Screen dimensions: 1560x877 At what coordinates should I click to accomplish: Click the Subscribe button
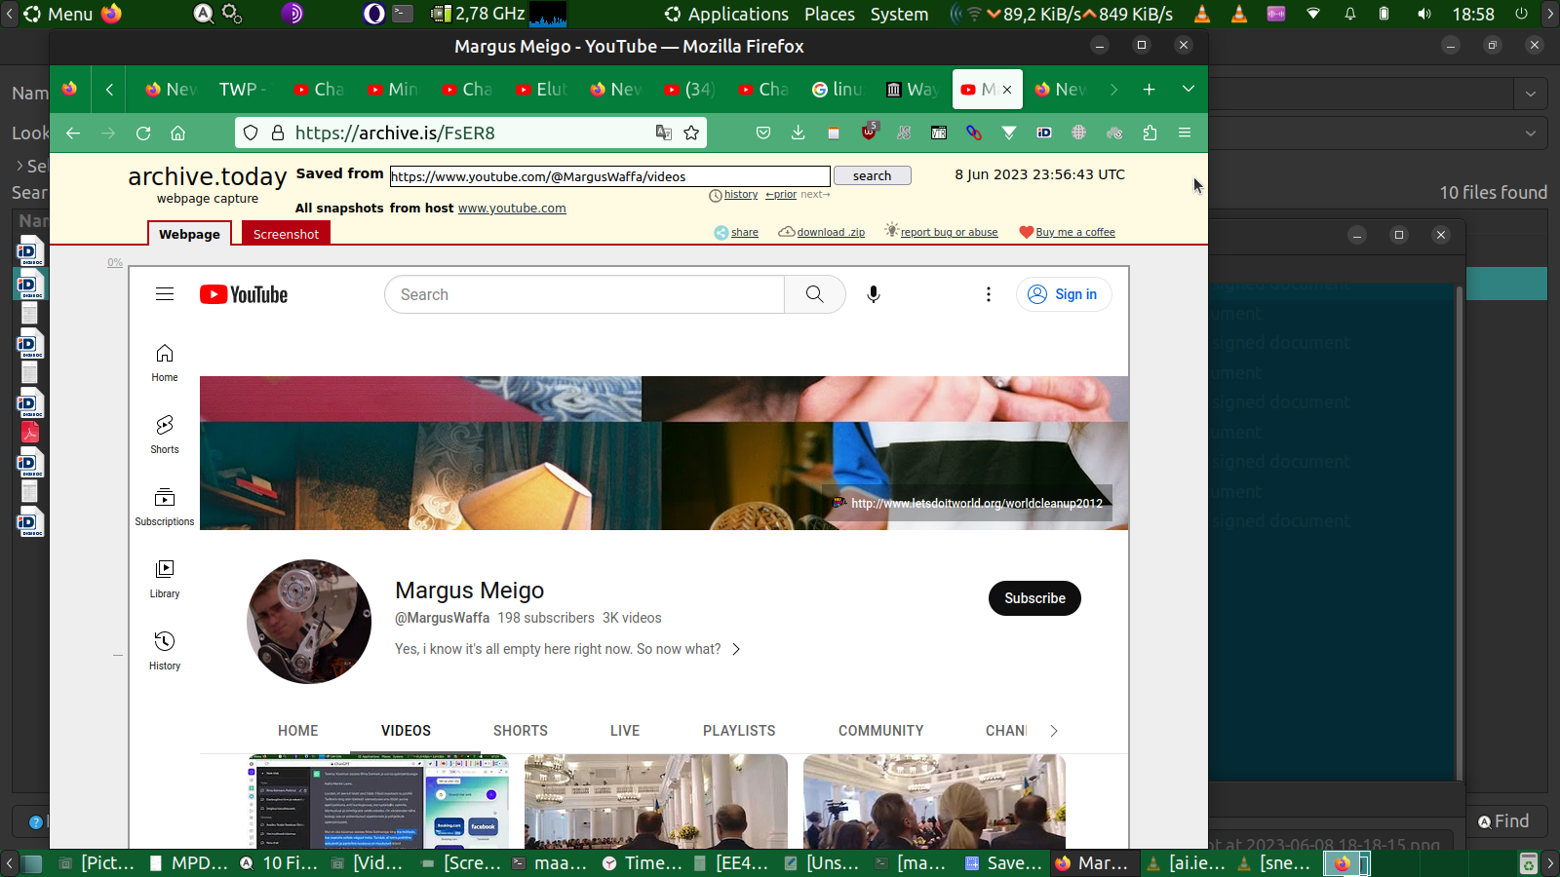click(1034, 598)
